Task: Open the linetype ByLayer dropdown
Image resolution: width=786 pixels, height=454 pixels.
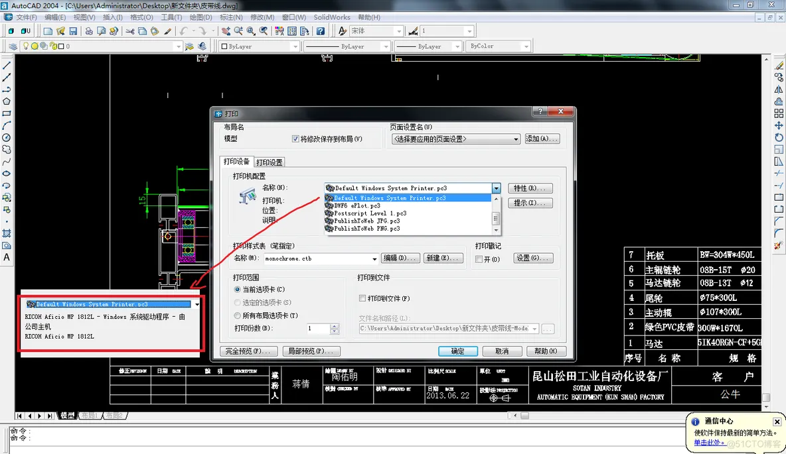Action: [385, 46]
